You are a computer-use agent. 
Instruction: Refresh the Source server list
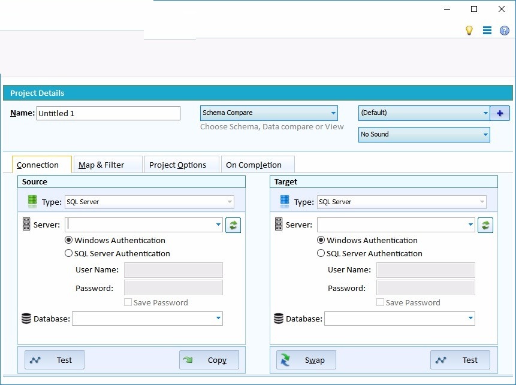tap(233, 225)
